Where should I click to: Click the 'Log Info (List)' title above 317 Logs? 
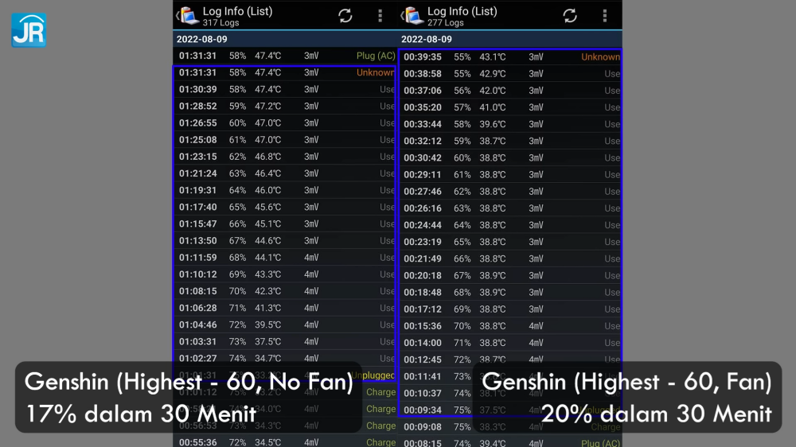pos(237,11)
